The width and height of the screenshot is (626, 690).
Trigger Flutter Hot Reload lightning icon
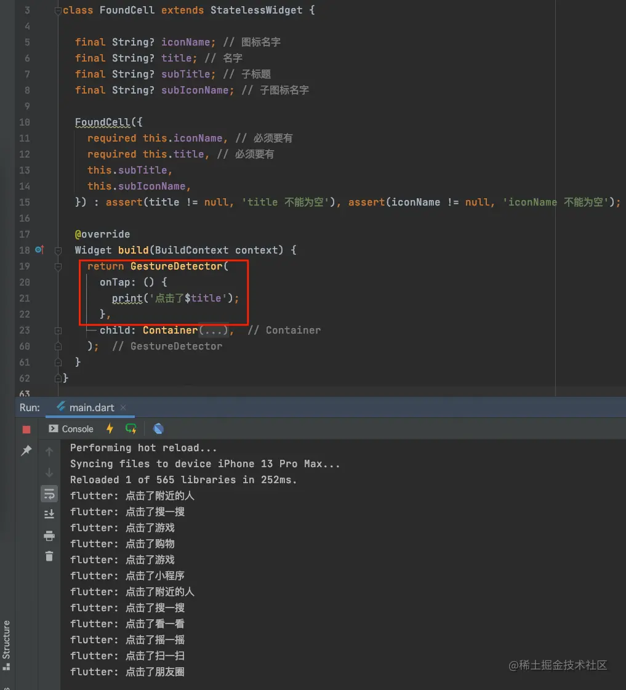110,428
